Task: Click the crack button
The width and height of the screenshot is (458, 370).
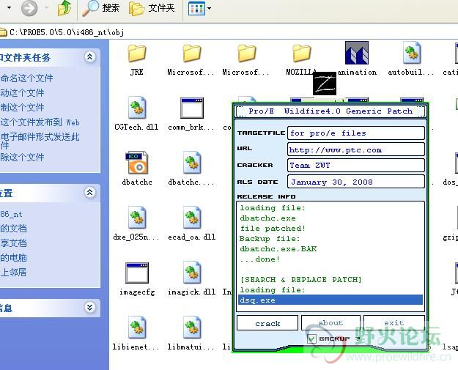Action: click(267, 323)
